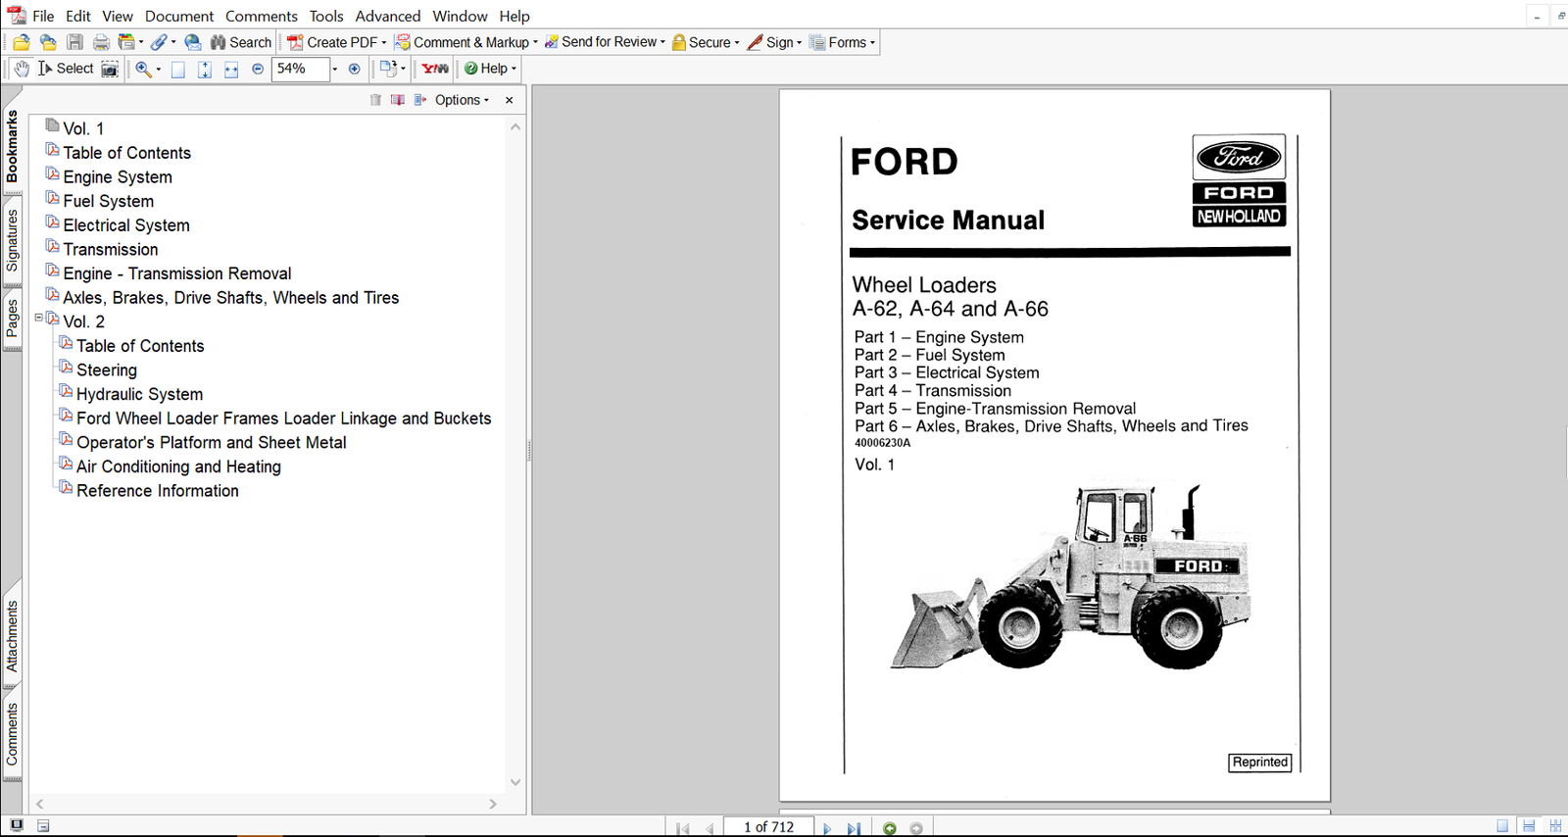The height and width of the screenshot is (837, 1568).
Task: Click the zoom in plus icon
Action: (354, 69)
